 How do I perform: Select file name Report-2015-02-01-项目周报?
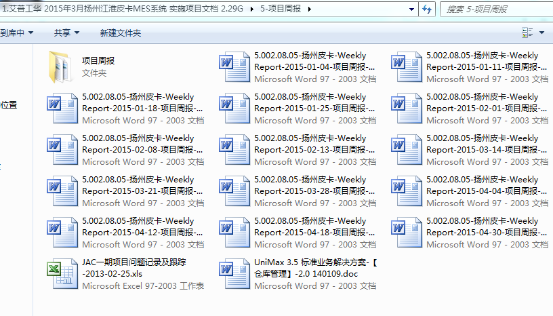tap(487, 102)
